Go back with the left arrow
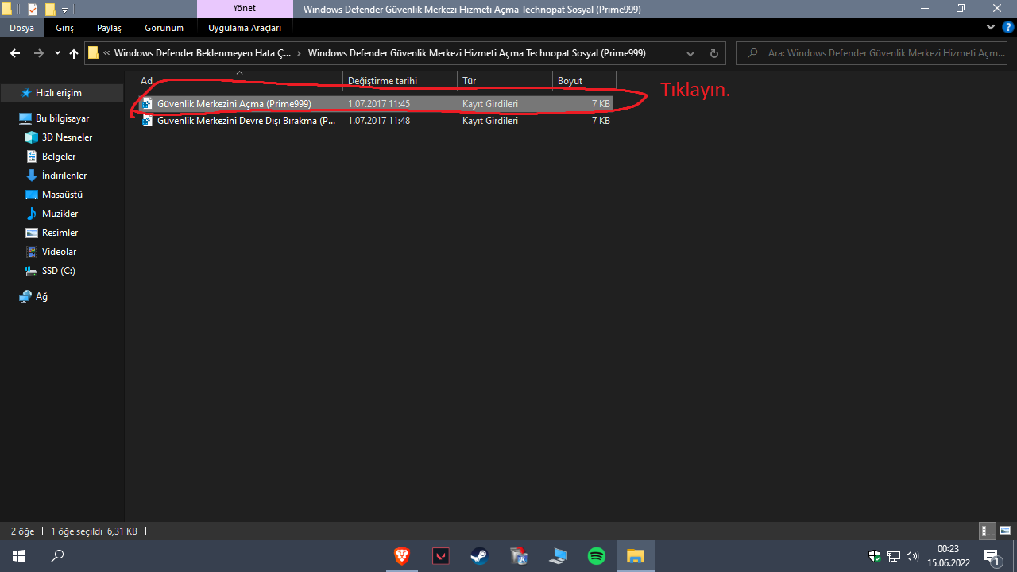This screenshot has height=572, width=1017. pos(14,53)
